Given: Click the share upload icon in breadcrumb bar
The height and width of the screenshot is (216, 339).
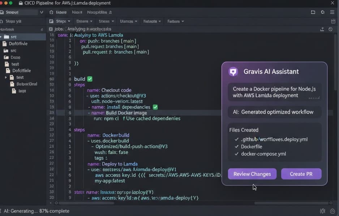Looking at the screenshot, I should pos(322,29).
